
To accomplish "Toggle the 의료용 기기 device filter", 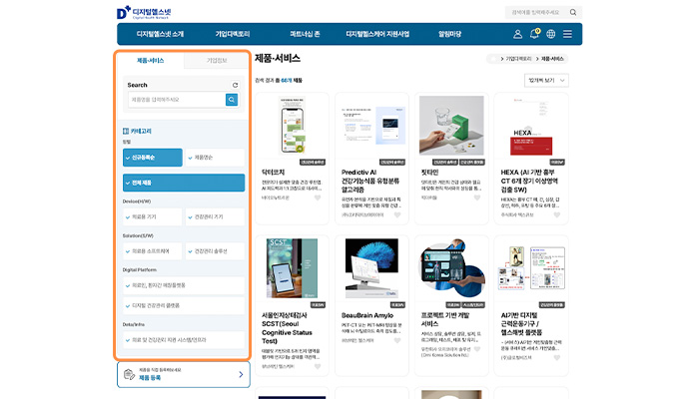I will pyautogui.click(x=153, y=216).
